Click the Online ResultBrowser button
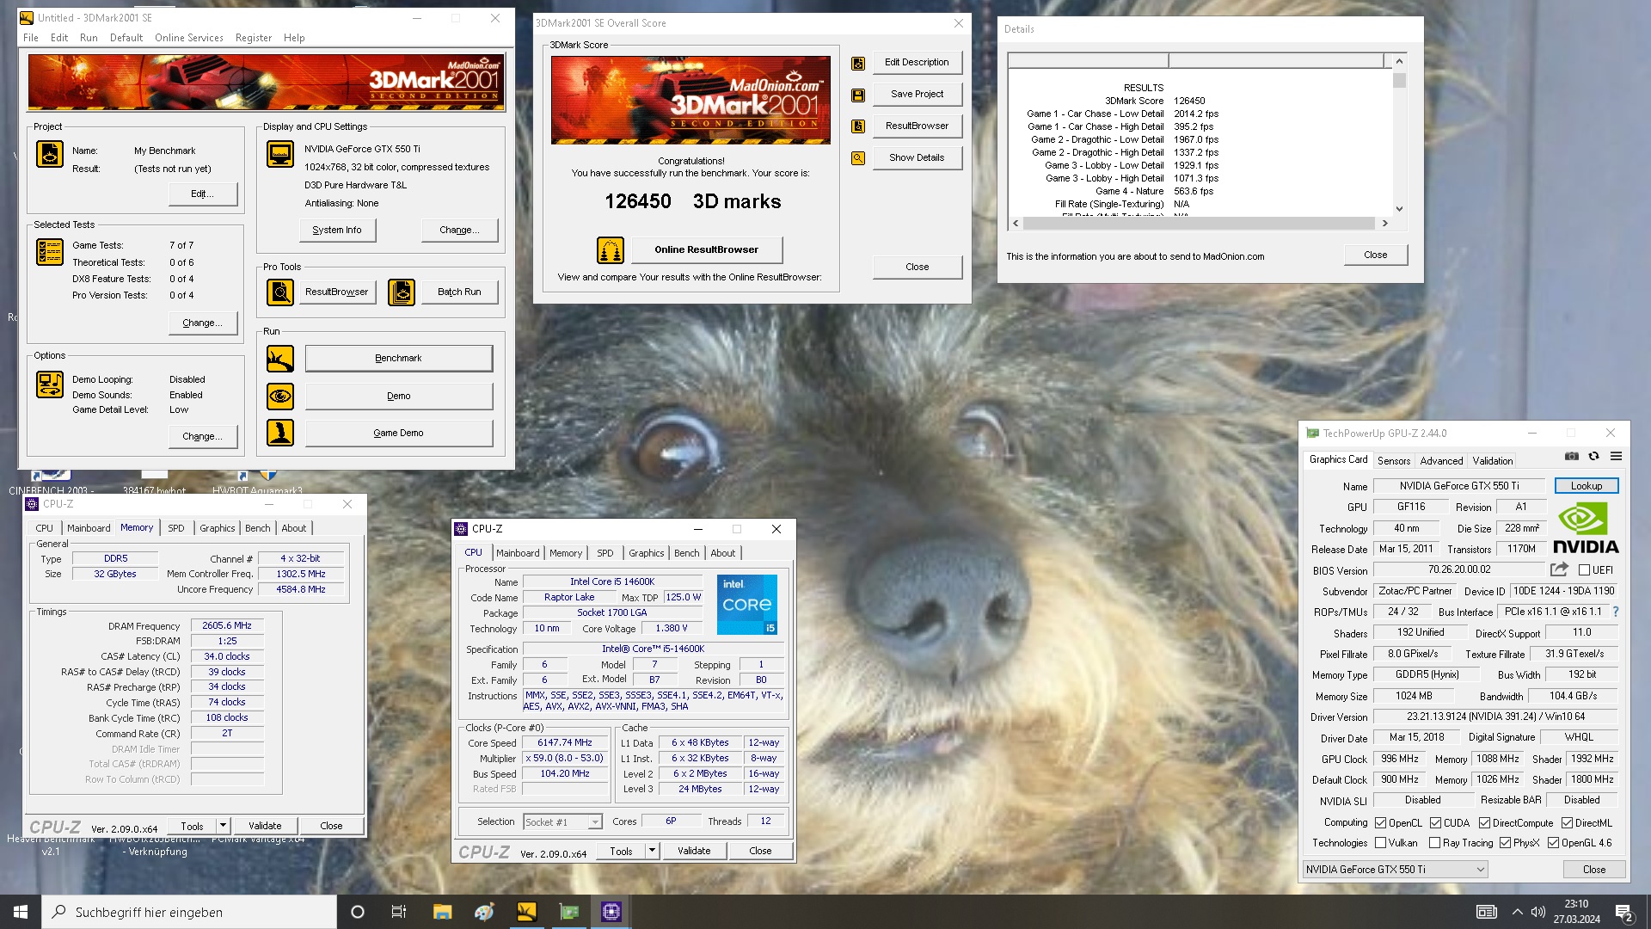This screenshot has height=929, width=1651. tap(706, 250)
